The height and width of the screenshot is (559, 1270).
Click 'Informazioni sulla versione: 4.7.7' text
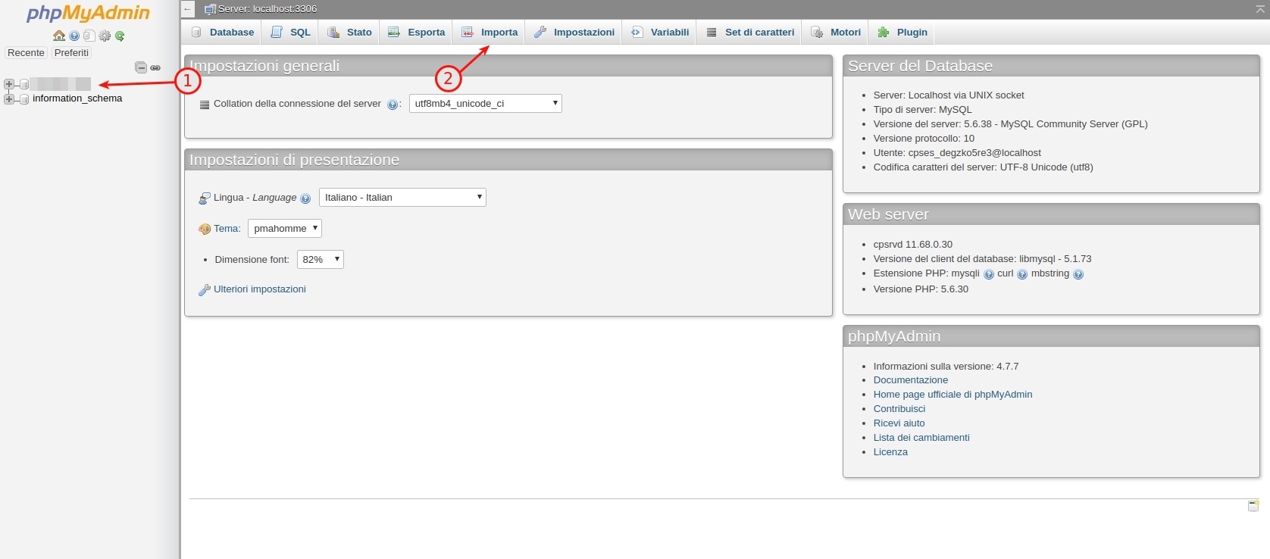coord(946,367)
